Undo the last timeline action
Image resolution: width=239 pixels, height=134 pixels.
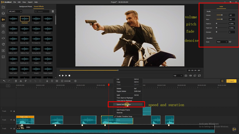[x=4, y=81]
